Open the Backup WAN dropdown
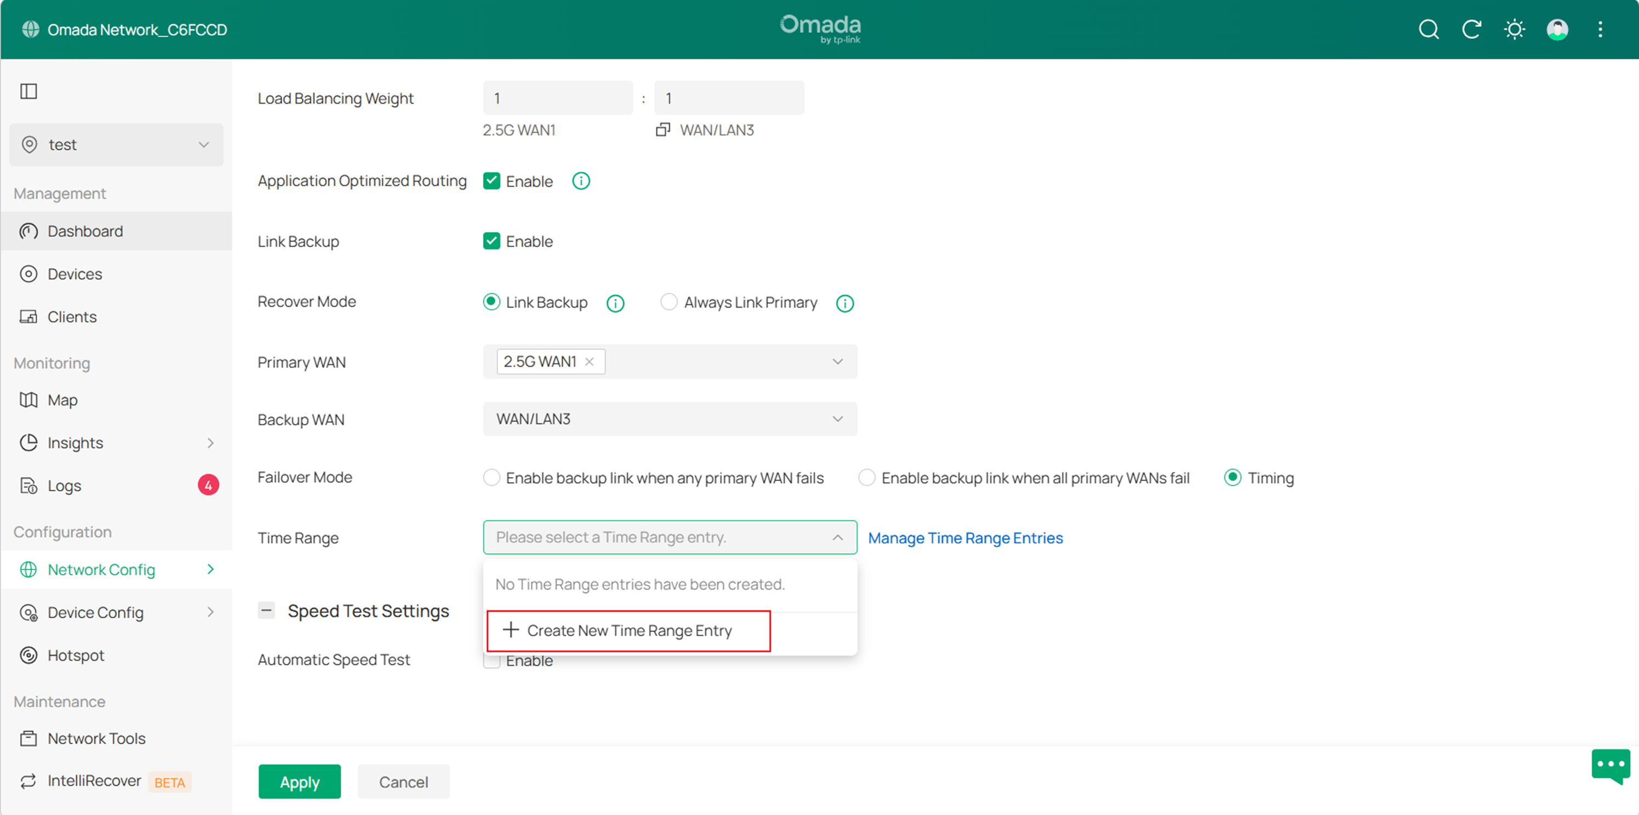 (670, 419)
